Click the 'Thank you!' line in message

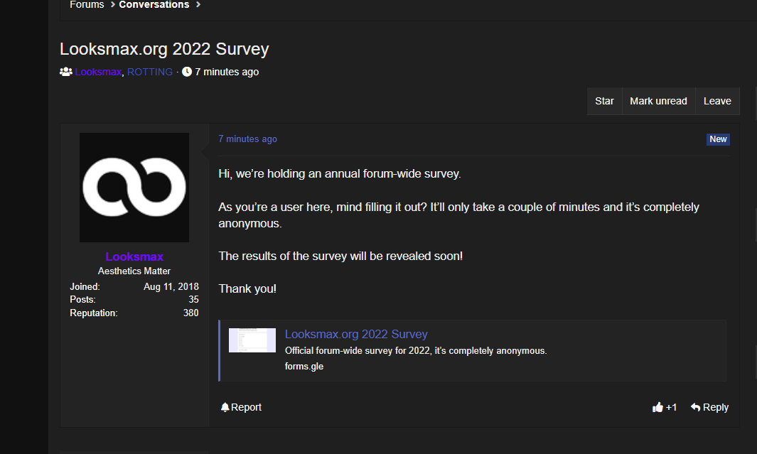tap(247, 288)
